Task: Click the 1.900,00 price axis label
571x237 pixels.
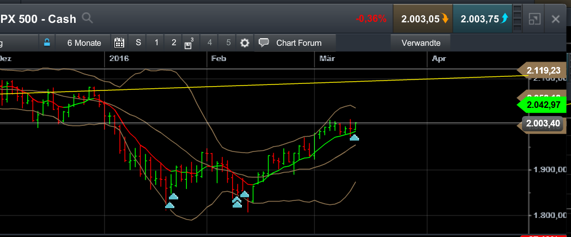Action: click(x=551, y=169)
